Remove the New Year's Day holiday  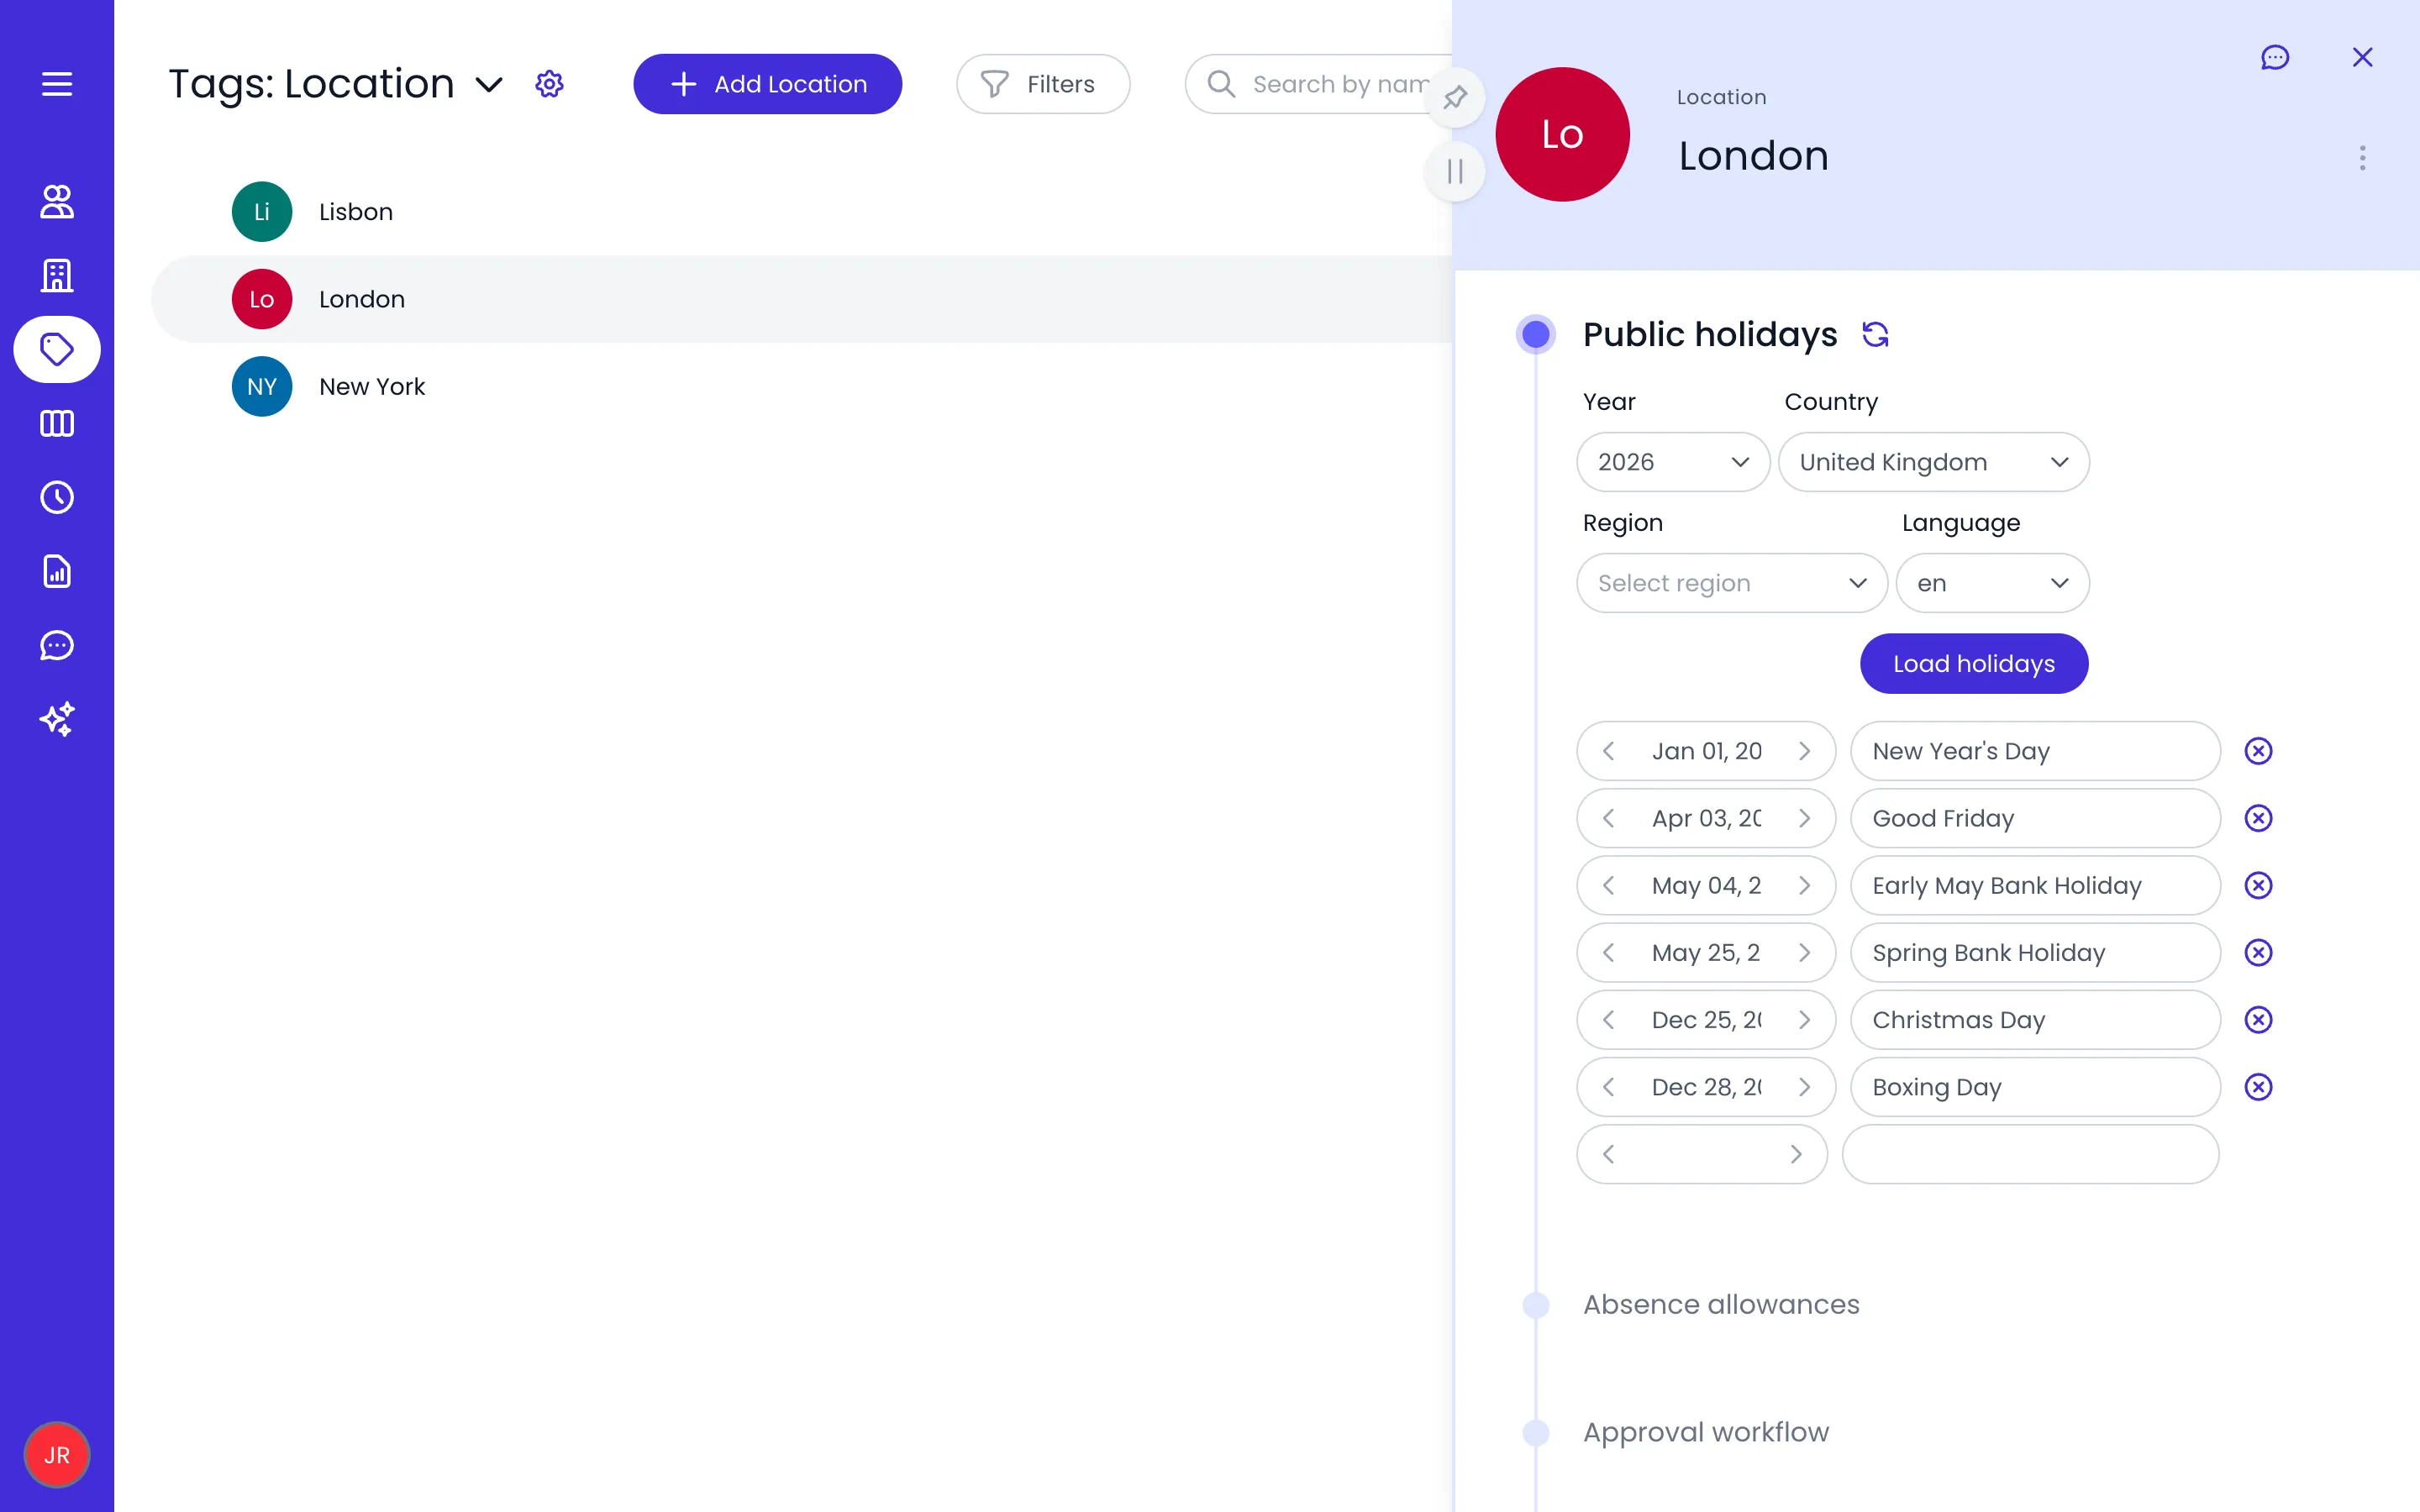pos(2258,751)
